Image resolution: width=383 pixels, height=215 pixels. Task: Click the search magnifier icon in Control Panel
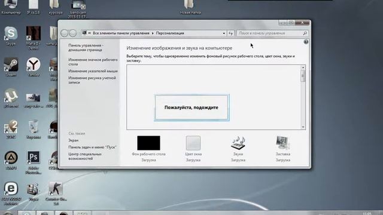[305, 33]
